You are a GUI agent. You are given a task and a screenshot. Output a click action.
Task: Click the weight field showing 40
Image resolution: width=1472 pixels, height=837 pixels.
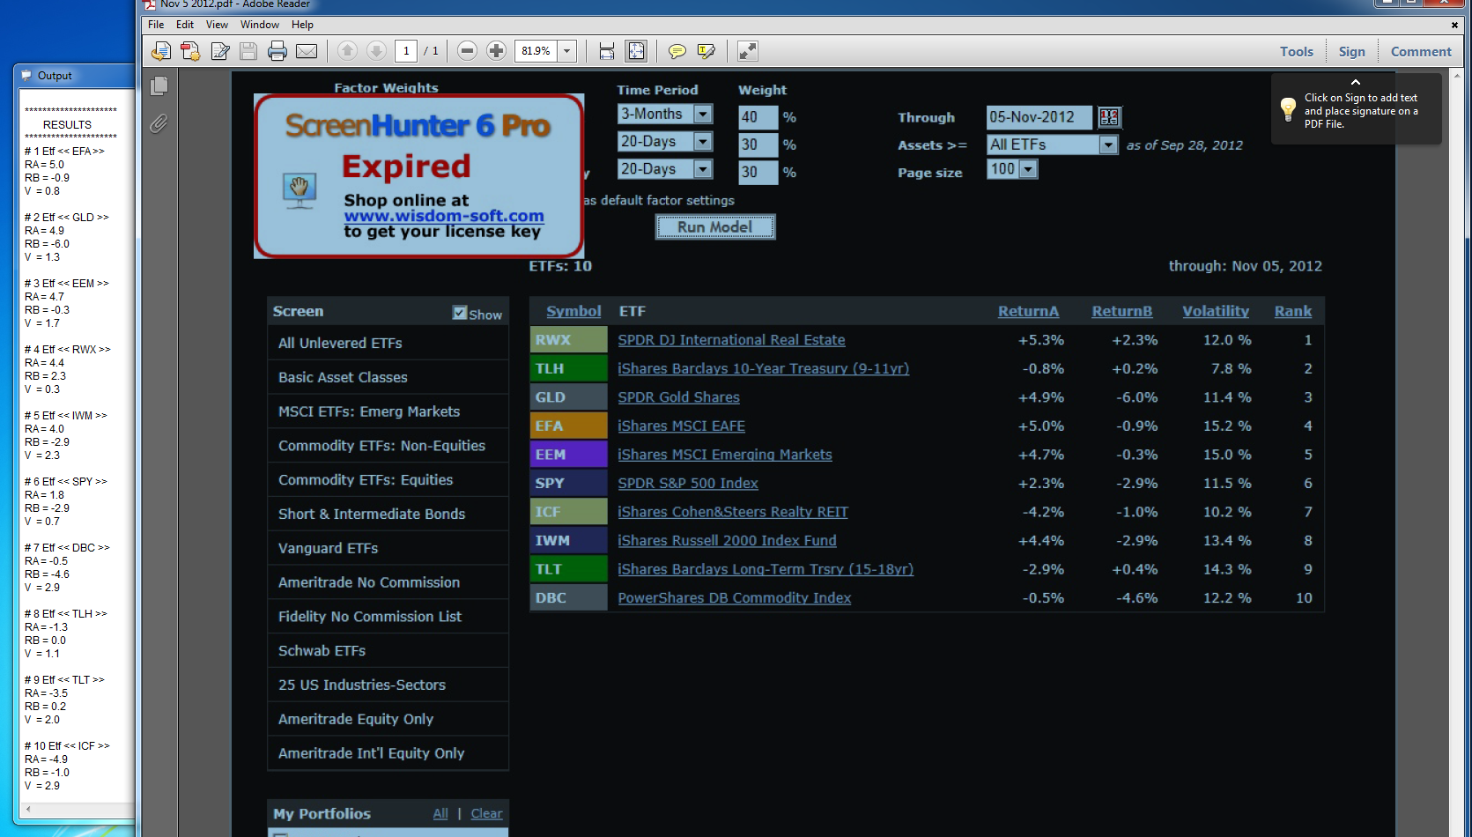pos(758,117)
